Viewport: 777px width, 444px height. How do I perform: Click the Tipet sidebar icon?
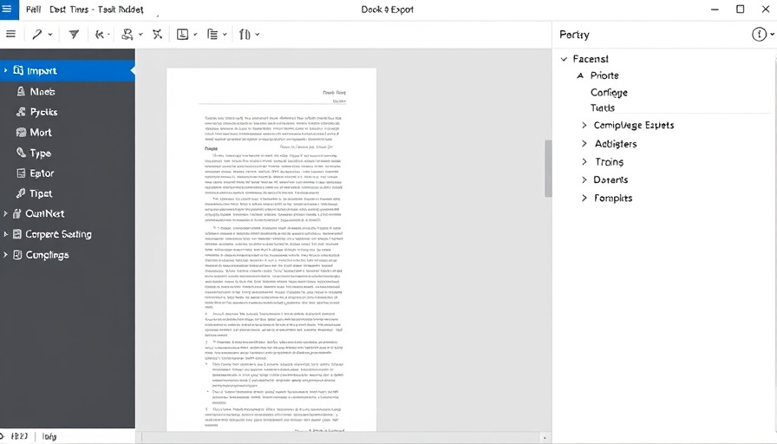coord(21,193)
